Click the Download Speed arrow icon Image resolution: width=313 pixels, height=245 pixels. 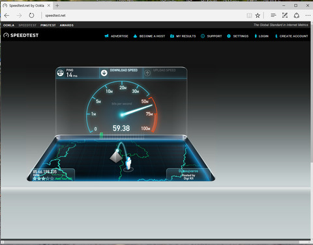104,73
